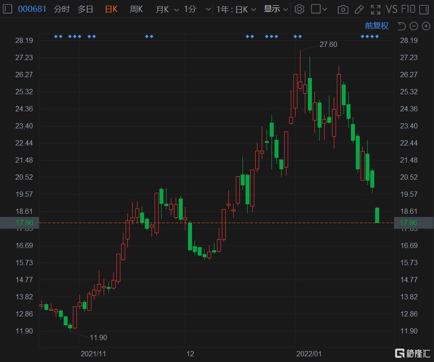Open the F10 company info button
434x362 pixels.
click(408, 9)
